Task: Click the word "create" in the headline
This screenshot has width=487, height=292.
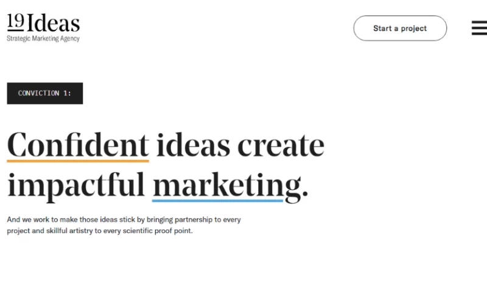Action: [281, 145]
